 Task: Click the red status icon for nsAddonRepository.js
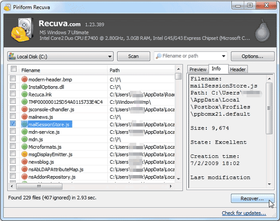[24, 177]
